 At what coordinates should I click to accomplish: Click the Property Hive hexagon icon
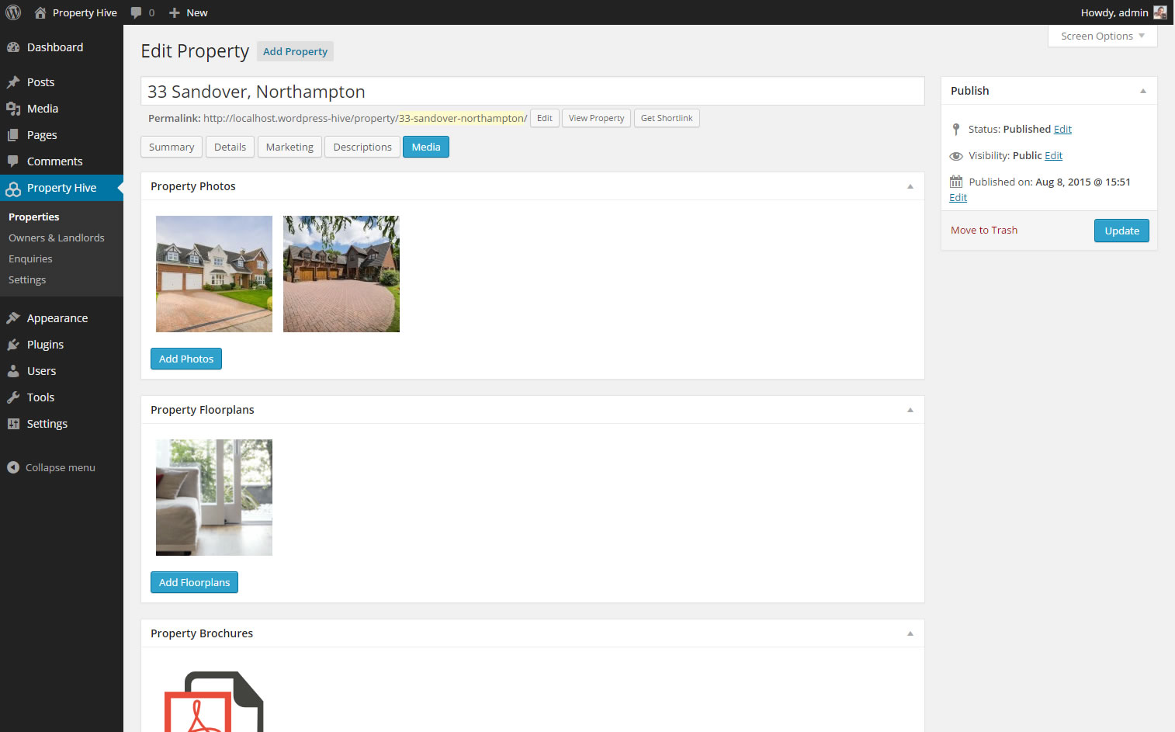click(13, 188)
